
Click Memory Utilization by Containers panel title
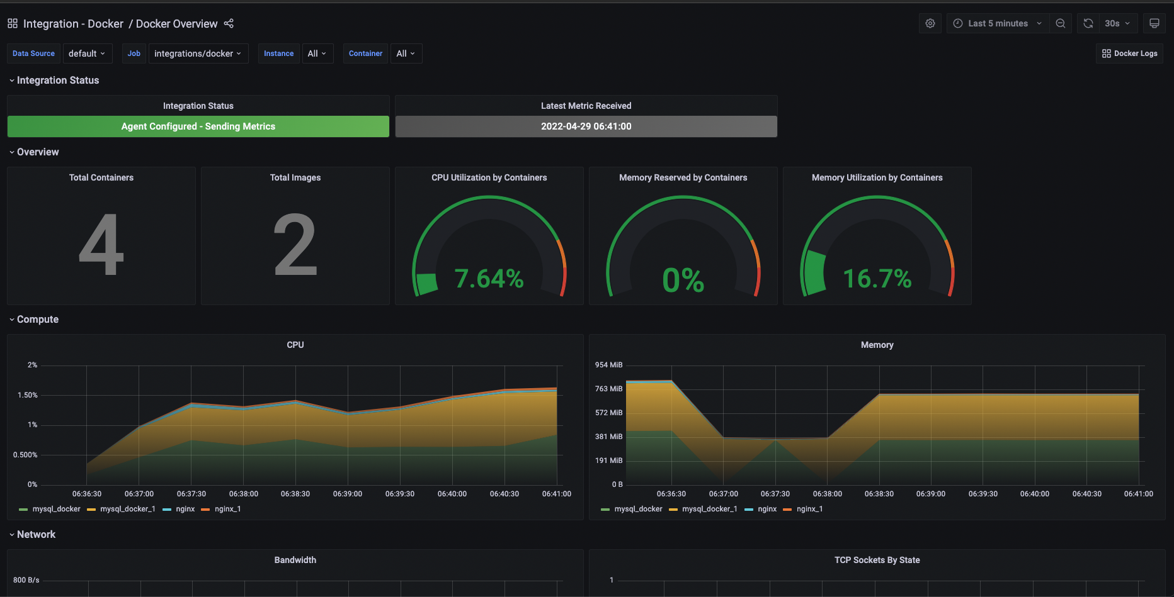click(877, 177)
